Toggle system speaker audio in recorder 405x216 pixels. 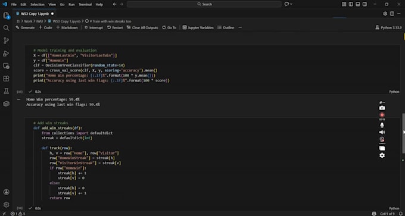382,132
